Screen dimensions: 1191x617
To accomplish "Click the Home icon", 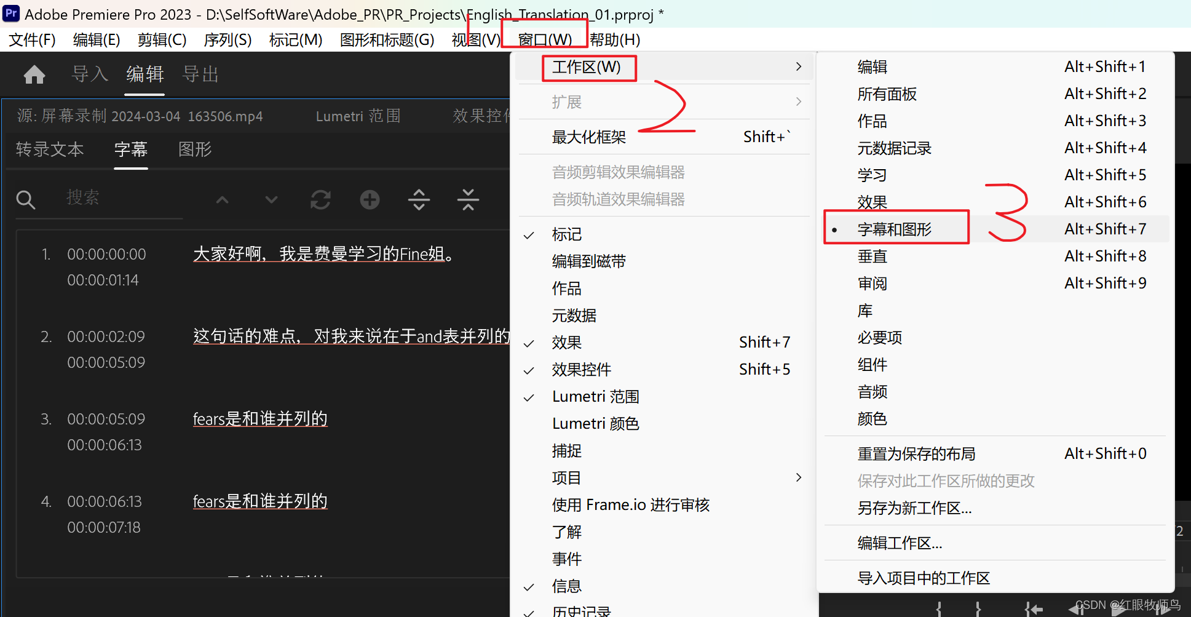I will (34, 74).
